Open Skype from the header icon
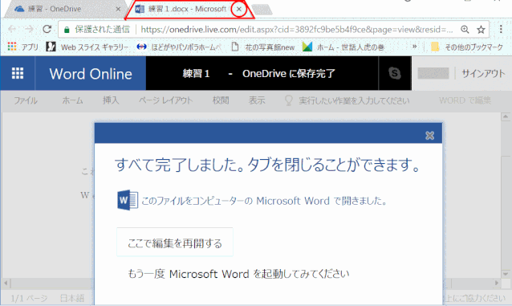Screen dimensions: 512x306 coord(395,73)
